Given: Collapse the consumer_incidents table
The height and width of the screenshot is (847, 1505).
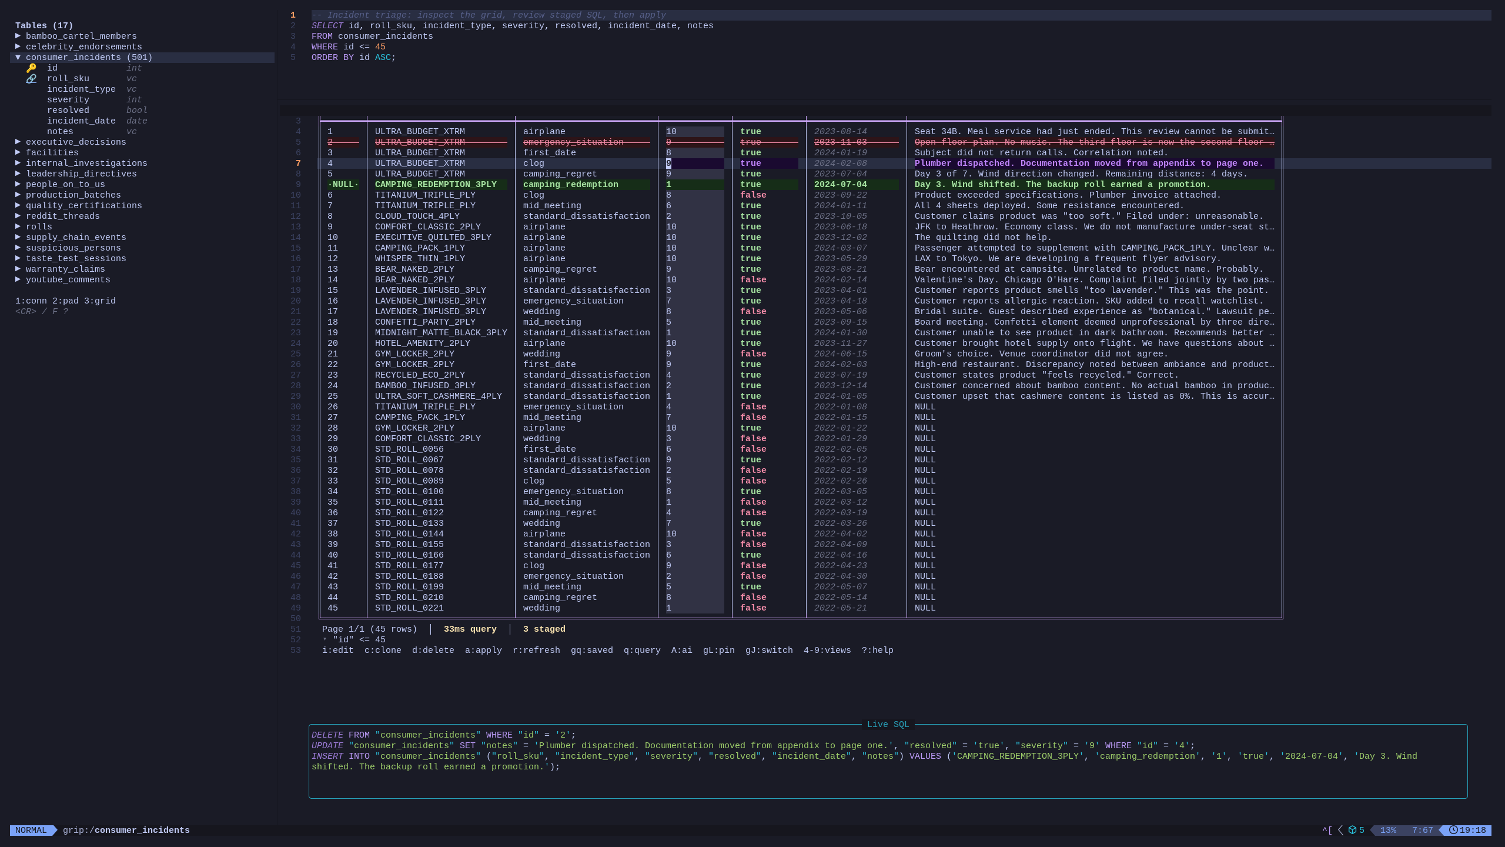Looking at the screenshot, I should 18,58.
